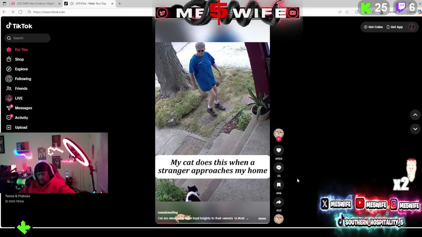
Task: Switch to the DARK New Evidence YouTube tab
Action: click(36, 4)
